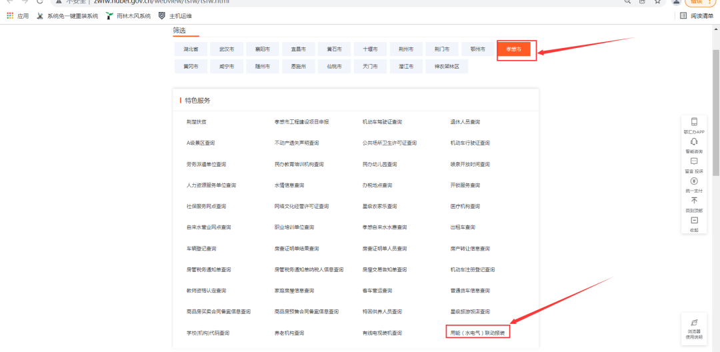This screenshot has height=352, width=720.
Task: Open 机动车驾驶证查询 service
Action: [382, 122]
